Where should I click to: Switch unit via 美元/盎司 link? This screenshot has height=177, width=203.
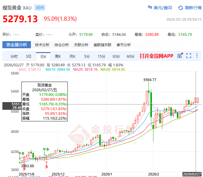pyautogui.click(x=163, y=8)
